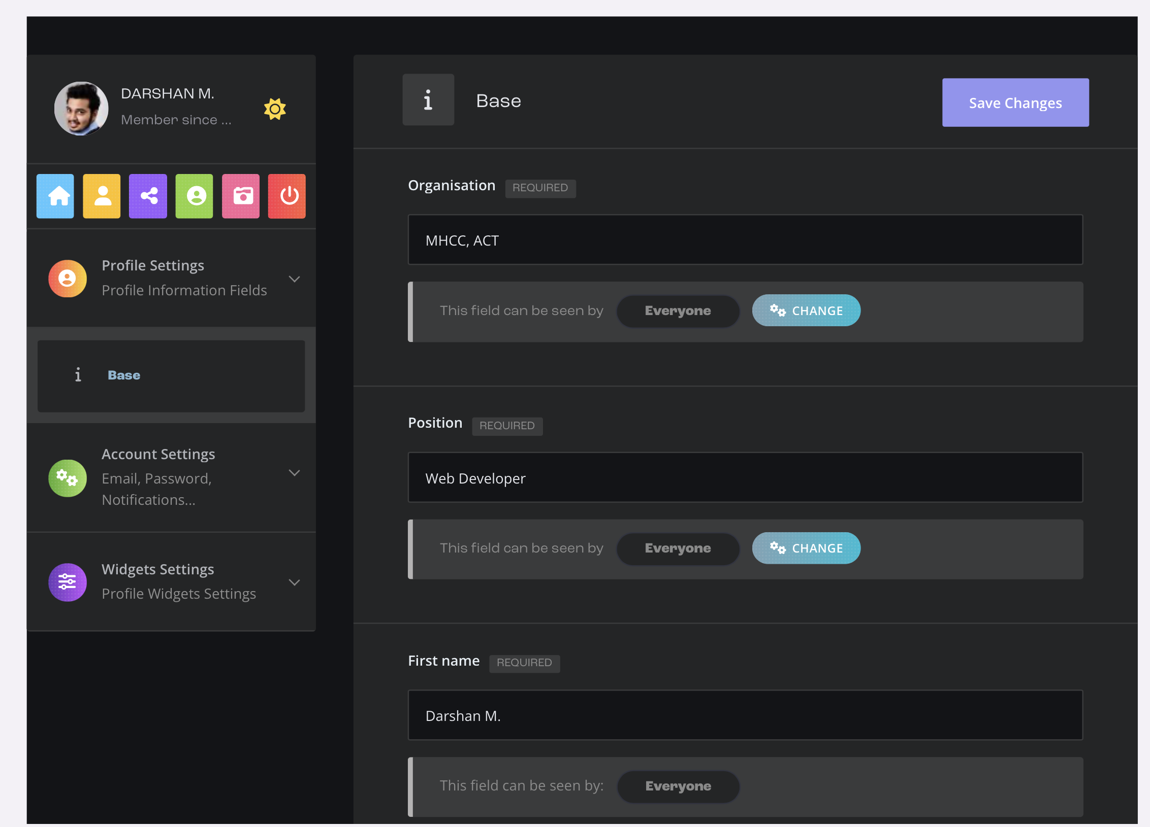Screen dimensions: 1150x827
Task: Collapse the Profile Settings chevron
Action: tap(294, 279)
